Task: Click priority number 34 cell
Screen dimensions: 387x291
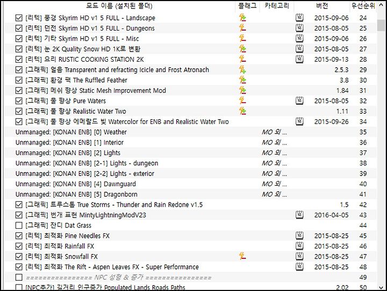Action: [363, 121]
